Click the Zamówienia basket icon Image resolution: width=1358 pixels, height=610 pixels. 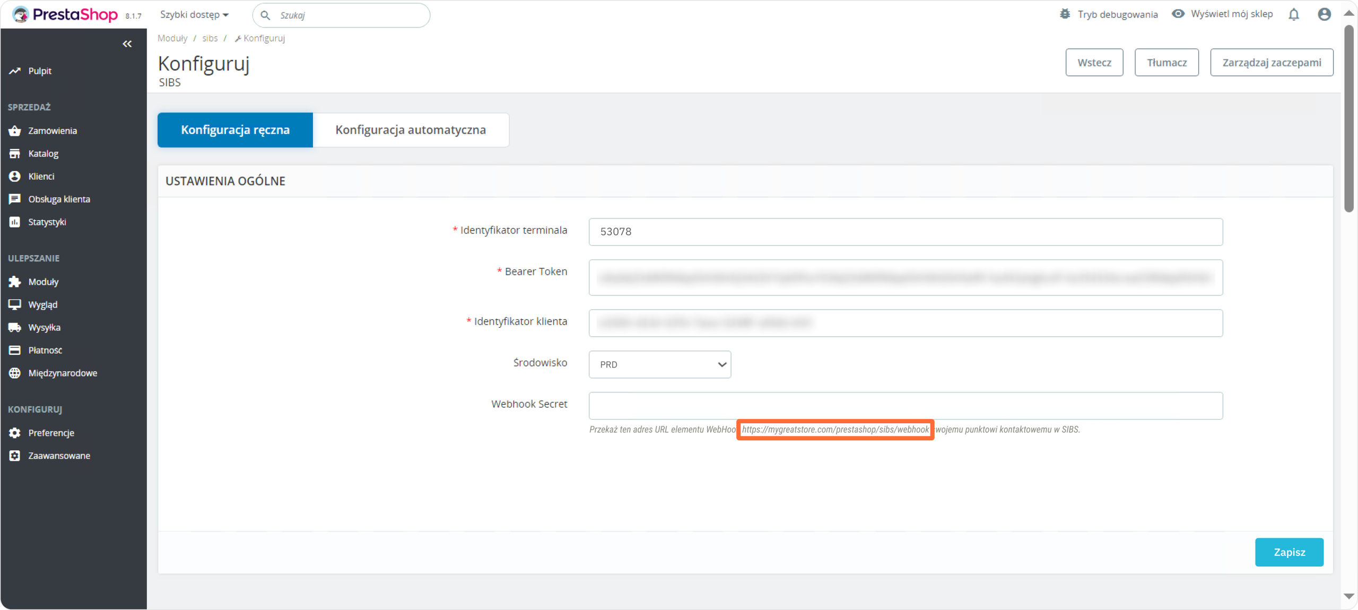click(x=15, y=130)
